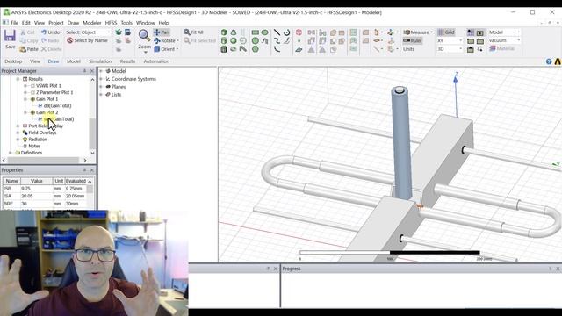Select the draw spline tool
Viewport: 562px width, 316px height.
coord(277,40)
